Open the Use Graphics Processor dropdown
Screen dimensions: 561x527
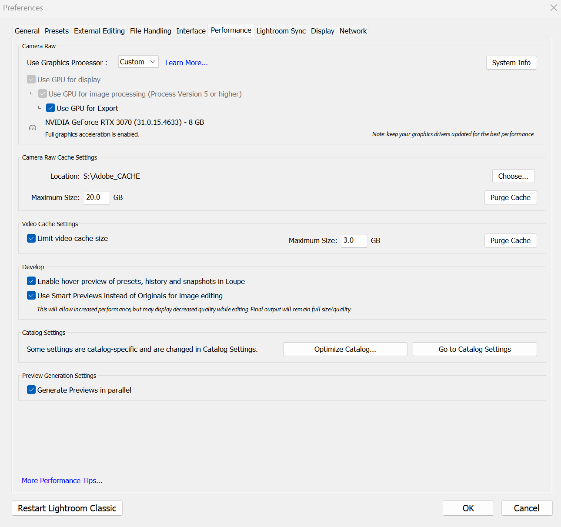coord(138,61)
